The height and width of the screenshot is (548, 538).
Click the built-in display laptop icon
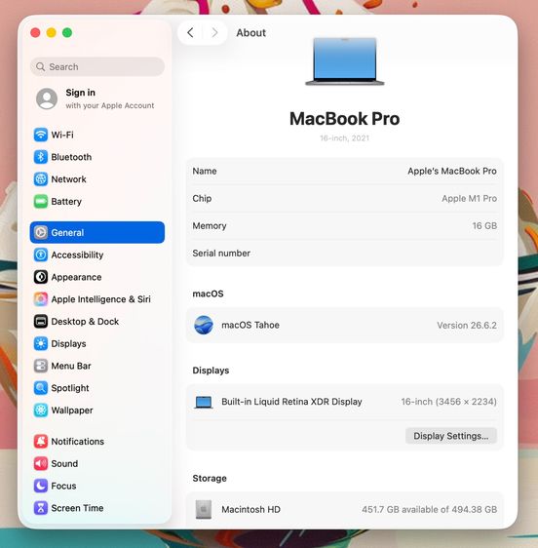pyautogui.click(x=204, y=403)
